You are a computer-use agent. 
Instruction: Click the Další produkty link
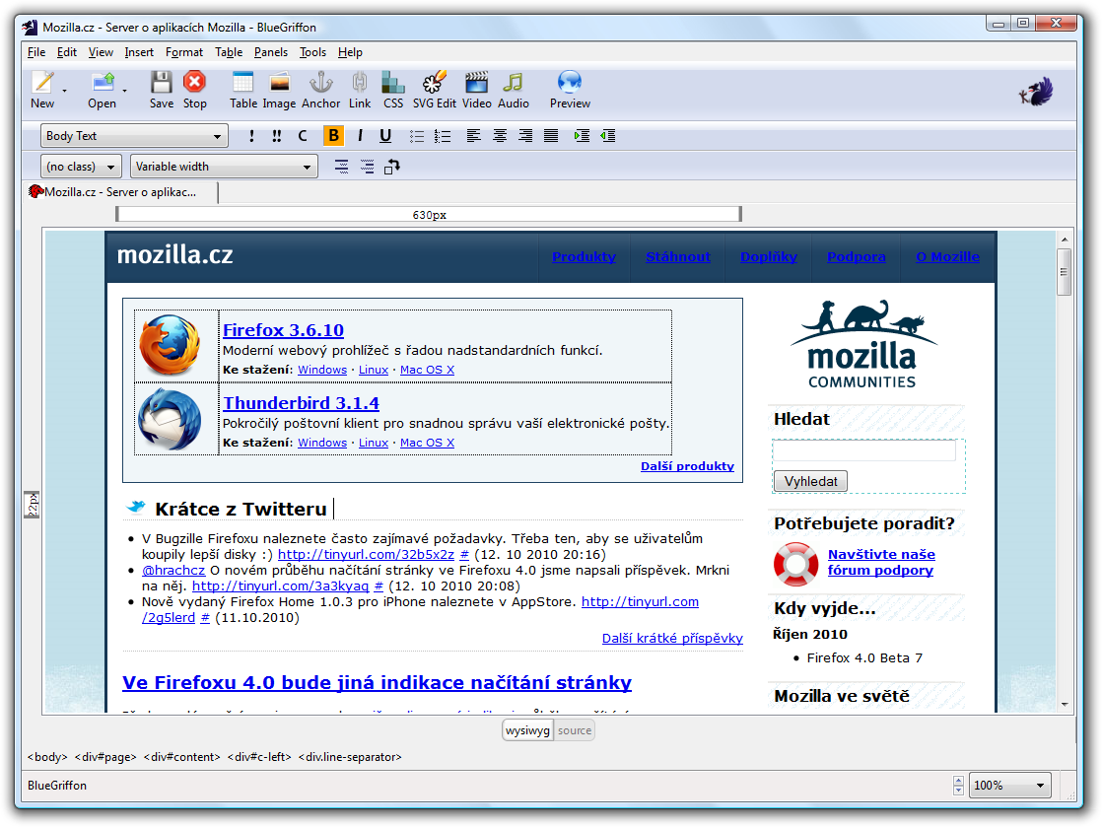pos(687,466)
